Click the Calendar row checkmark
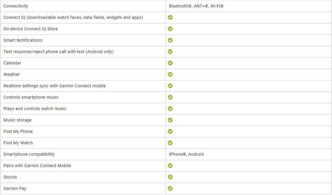The width and height of the screenshot is (332, 195). (x=170, y=63)
